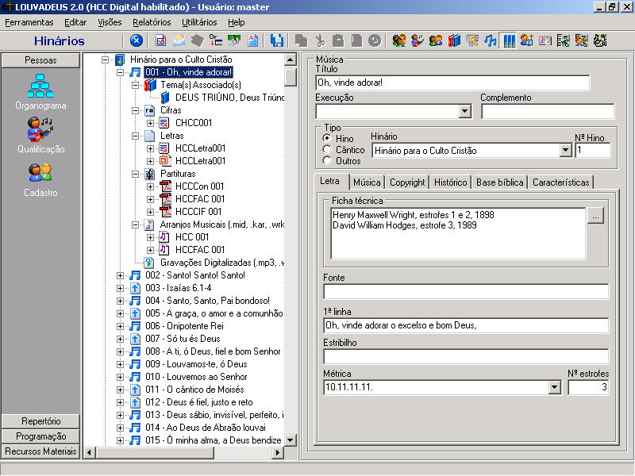The image size is (635, 476).
Task: Open Cadastro people icon
Action: pyautogui.click(x=40, y=179)
